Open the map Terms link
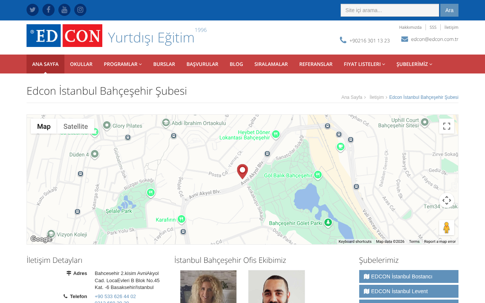The width and height of the screenshot is (485, 303). 414,242
